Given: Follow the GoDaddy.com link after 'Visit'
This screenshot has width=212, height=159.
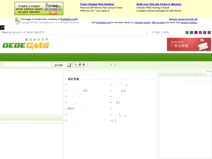Looking at the screenshot, I should [103, 22].
